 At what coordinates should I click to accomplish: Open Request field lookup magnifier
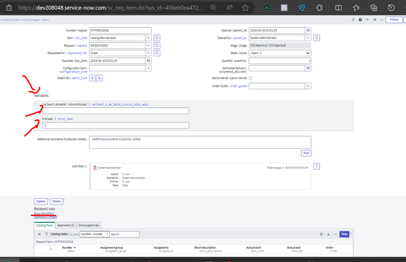tap(149, 46)
